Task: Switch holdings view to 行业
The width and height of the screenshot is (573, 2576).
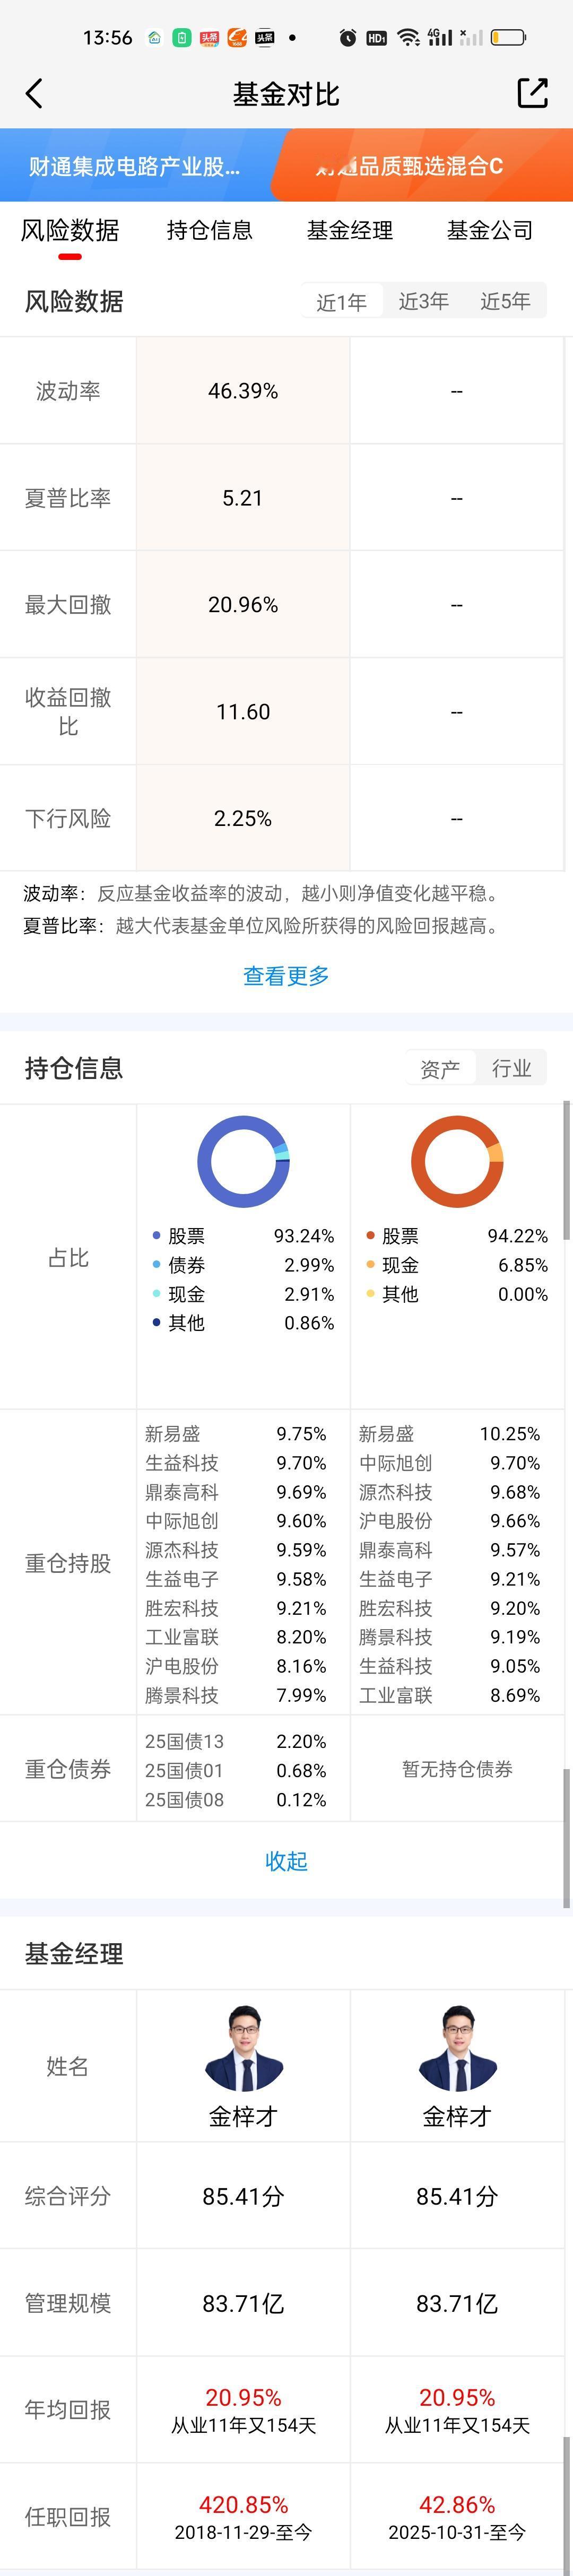Action: [x=511, y=1069]
